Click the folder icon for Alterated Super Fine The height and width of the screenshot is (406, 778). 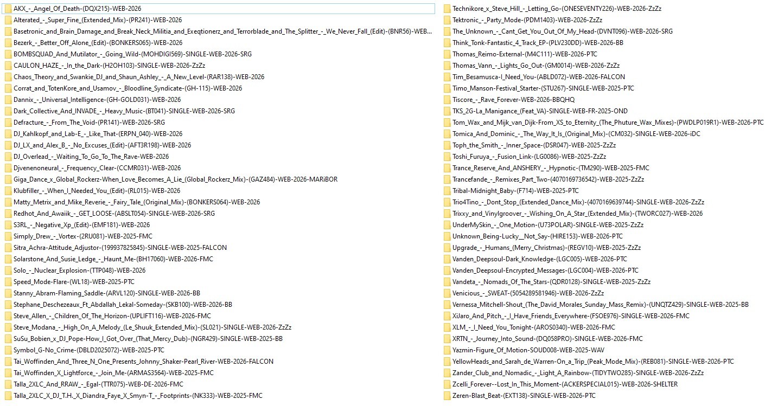[x=8, y=20]
